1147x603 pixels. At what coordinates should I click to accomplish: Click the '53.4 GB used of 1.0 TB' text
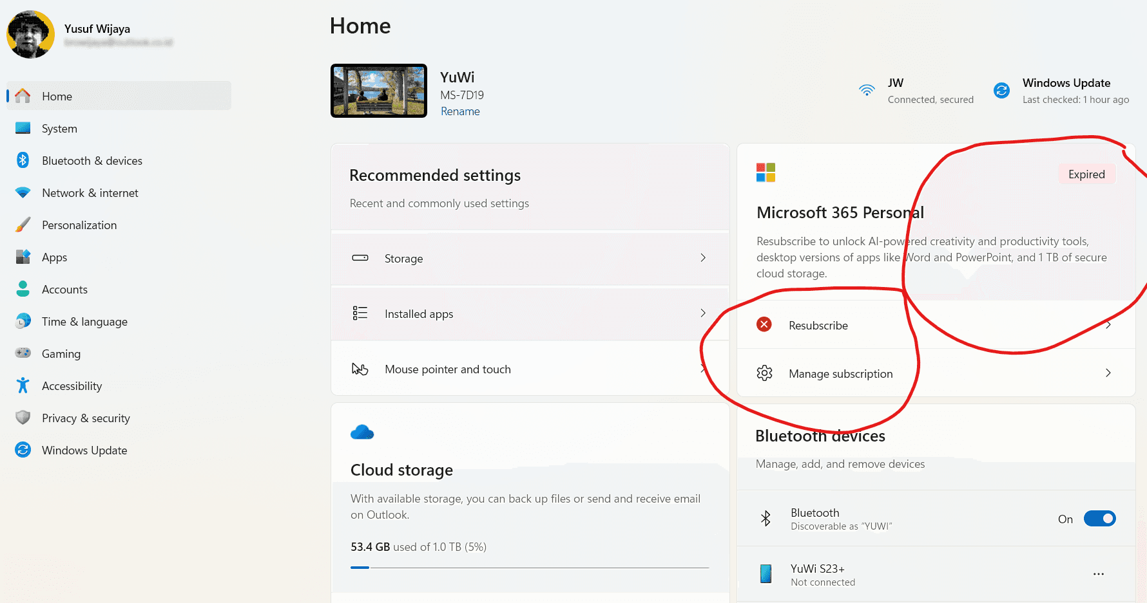click(418, 547)
